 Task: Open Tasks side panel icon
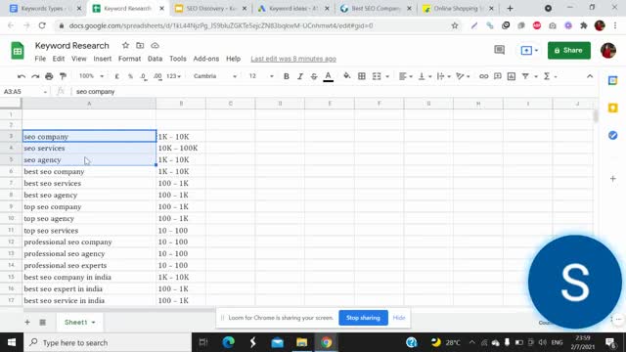613,135
